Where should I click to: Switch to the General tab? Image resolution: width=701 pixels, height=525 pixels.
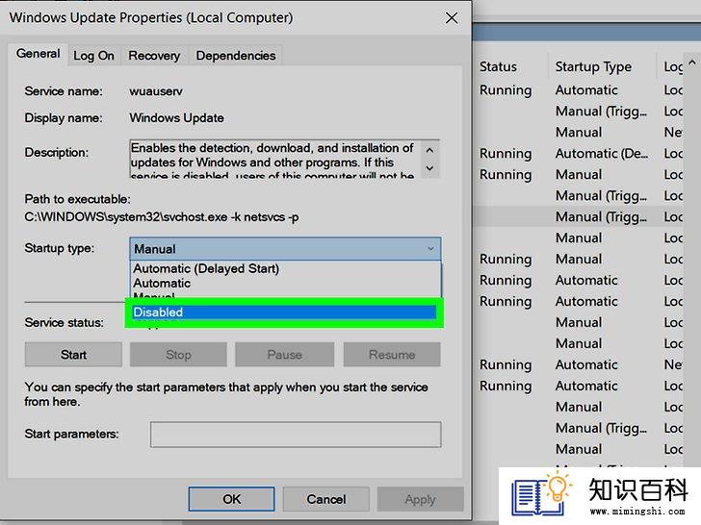[38, 54]
